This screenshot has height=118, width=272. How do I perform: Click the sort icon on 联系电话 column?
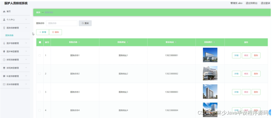pyautogui.click(x=176, y=42)
